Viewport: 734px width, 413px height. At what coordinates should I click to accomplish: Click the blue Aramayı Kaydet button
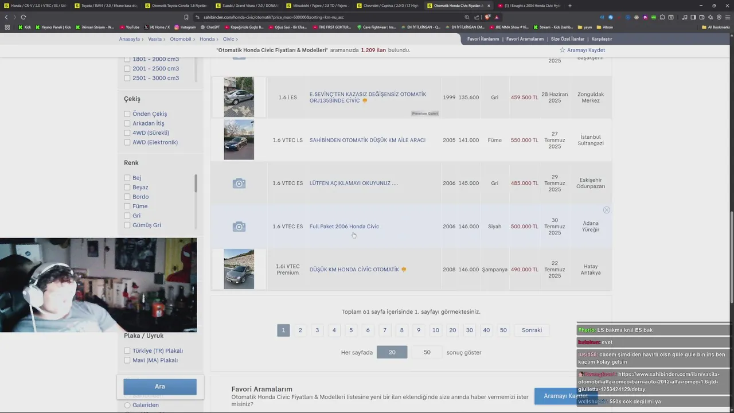tap(565, 396)
